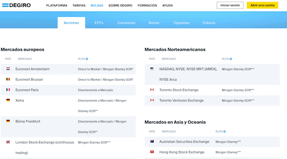Click MERCADO column header under Mercados europeos
Screen dimensions: 287x159
tap(25, 59)
